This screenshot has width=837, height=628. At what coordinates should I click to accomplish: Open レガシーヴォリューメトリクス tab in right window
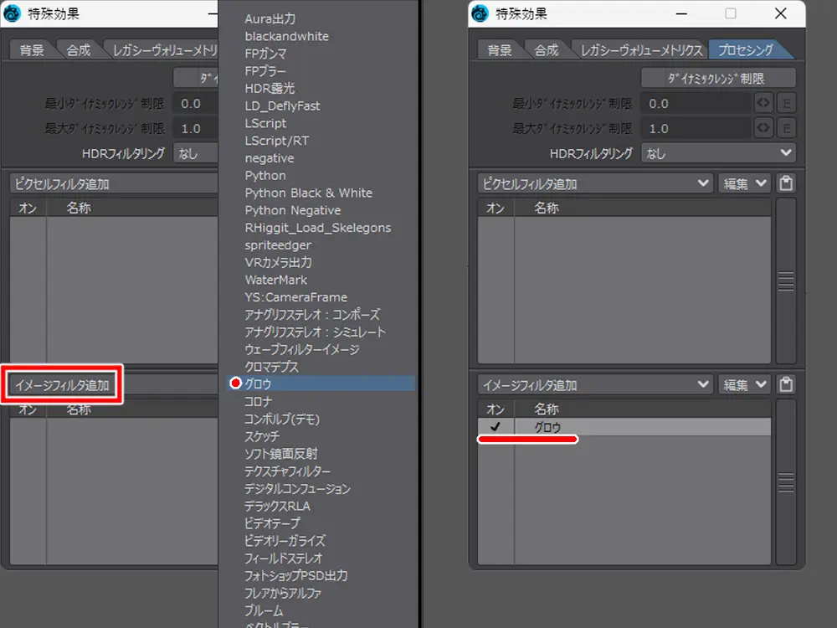click(641, 50)
